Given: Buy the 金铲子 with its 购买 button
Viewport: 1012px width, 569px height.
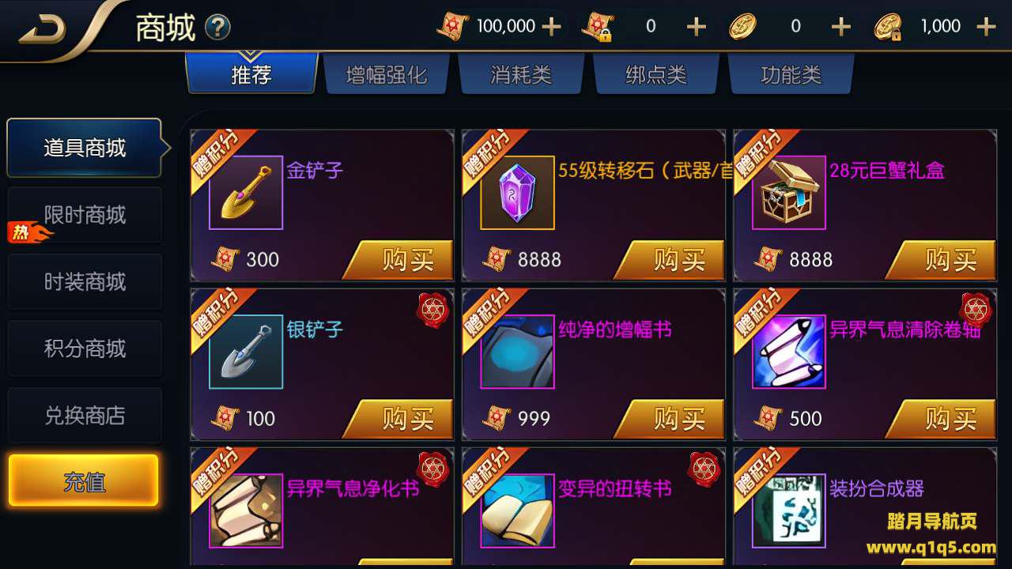Looking at the screenshot, I should (398, 260).
